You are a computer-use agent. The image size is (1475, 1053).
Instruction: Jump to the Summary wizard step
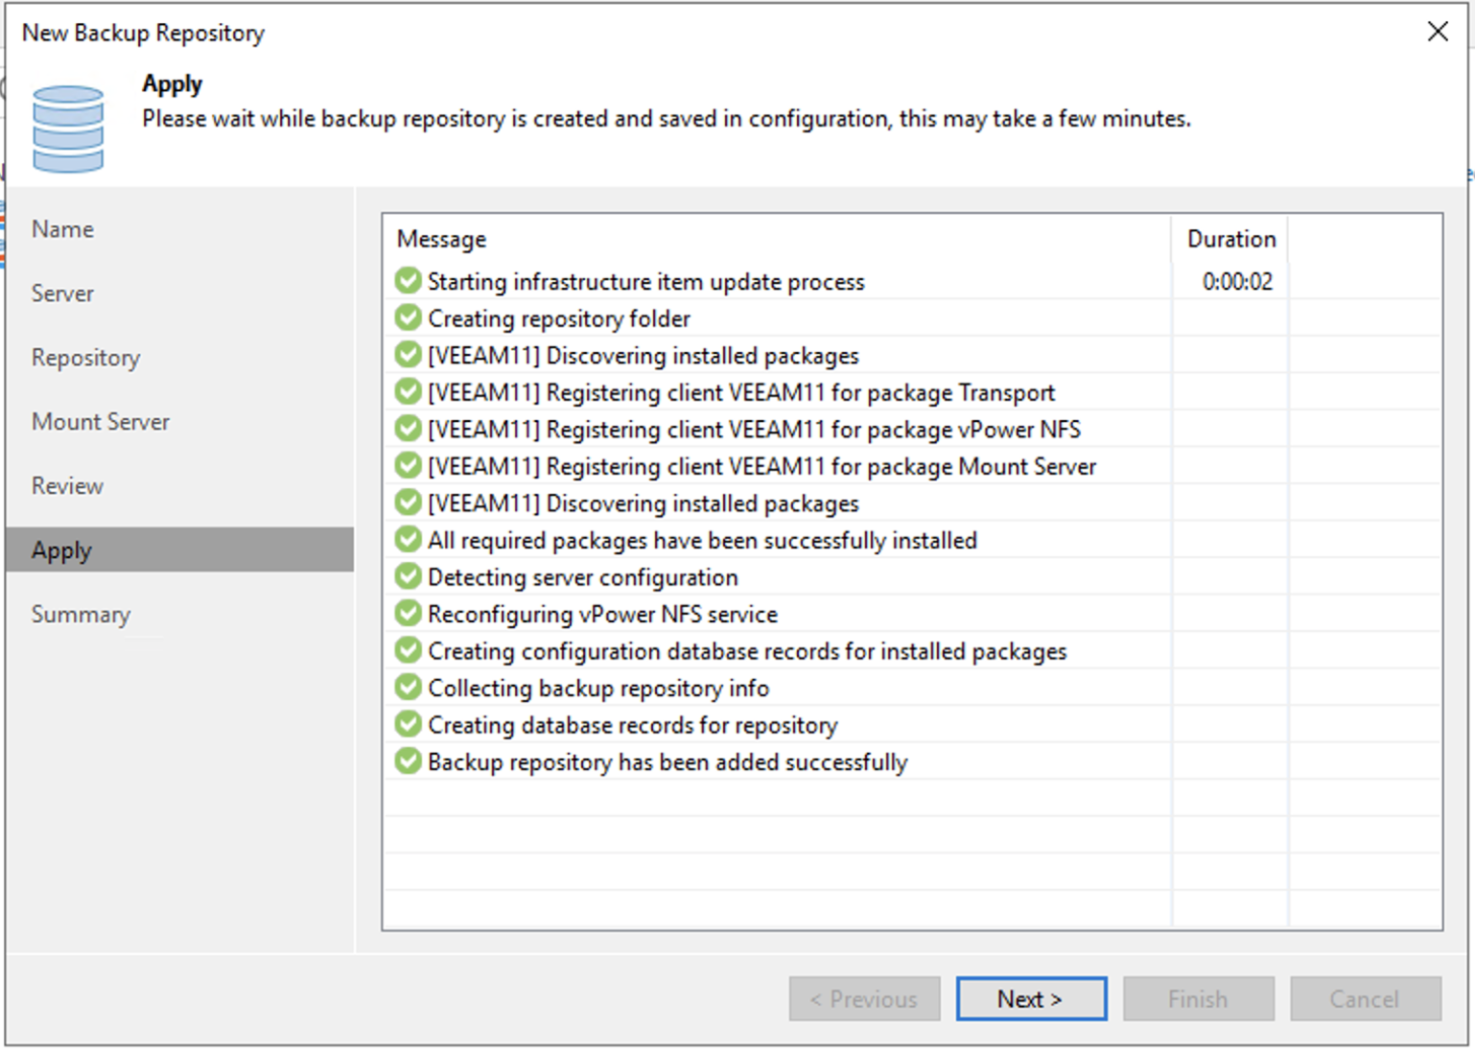81,615
